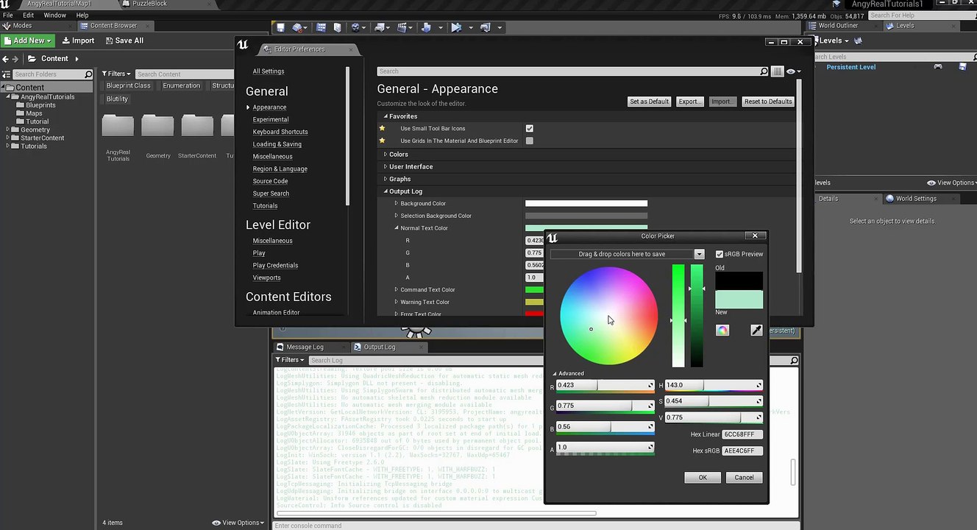Click the grid view icon beside preferences search
The height and width of the screenshot is (530, 977).
pyautogui.click(x=778, y=71)
